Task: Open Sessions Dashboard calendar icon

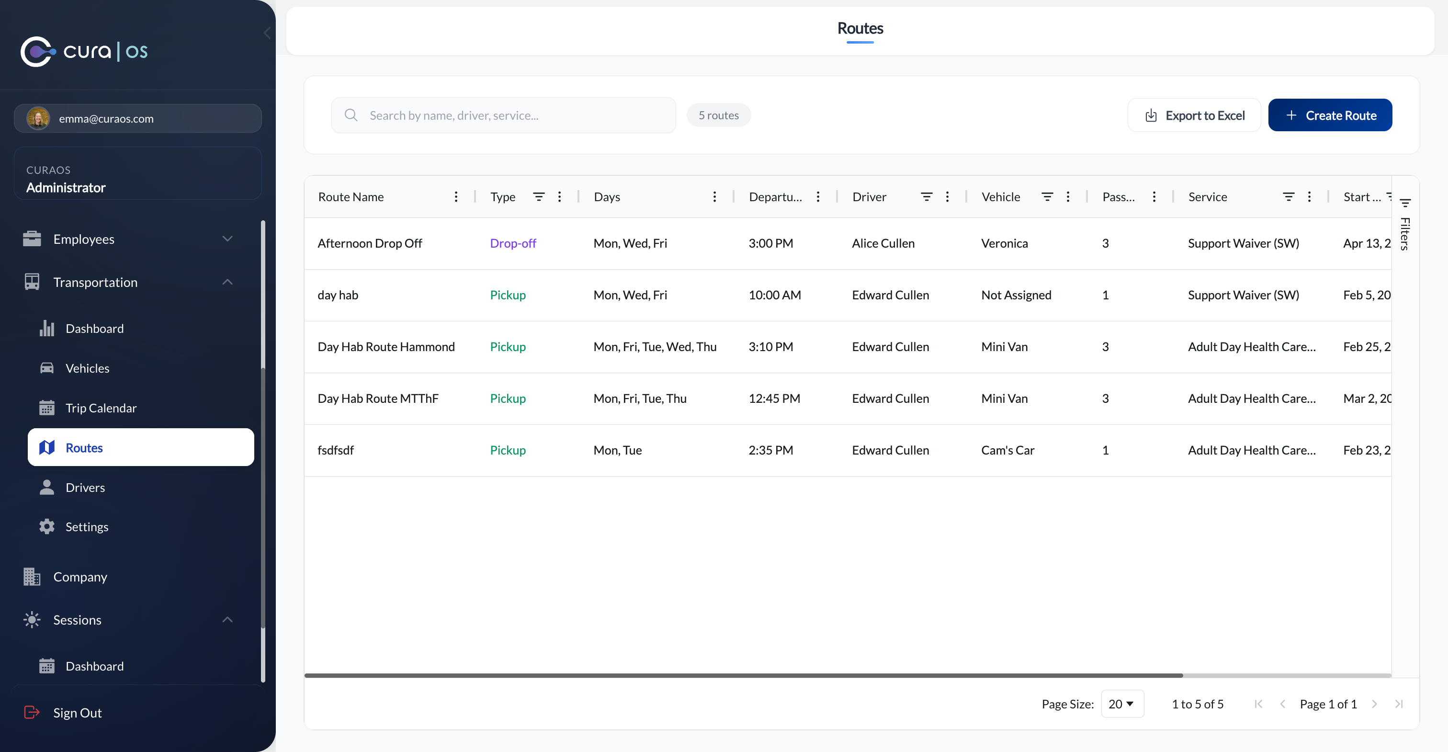Action: 46,666
